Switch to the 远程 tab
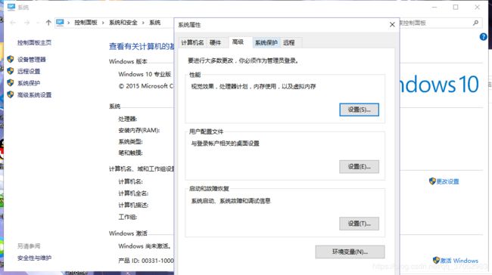Screen dimensions: 492x275 point(289,42)
